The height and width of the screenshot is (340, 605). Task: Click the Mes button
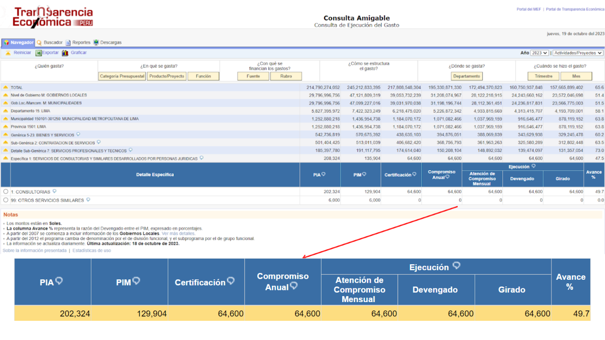576,76
